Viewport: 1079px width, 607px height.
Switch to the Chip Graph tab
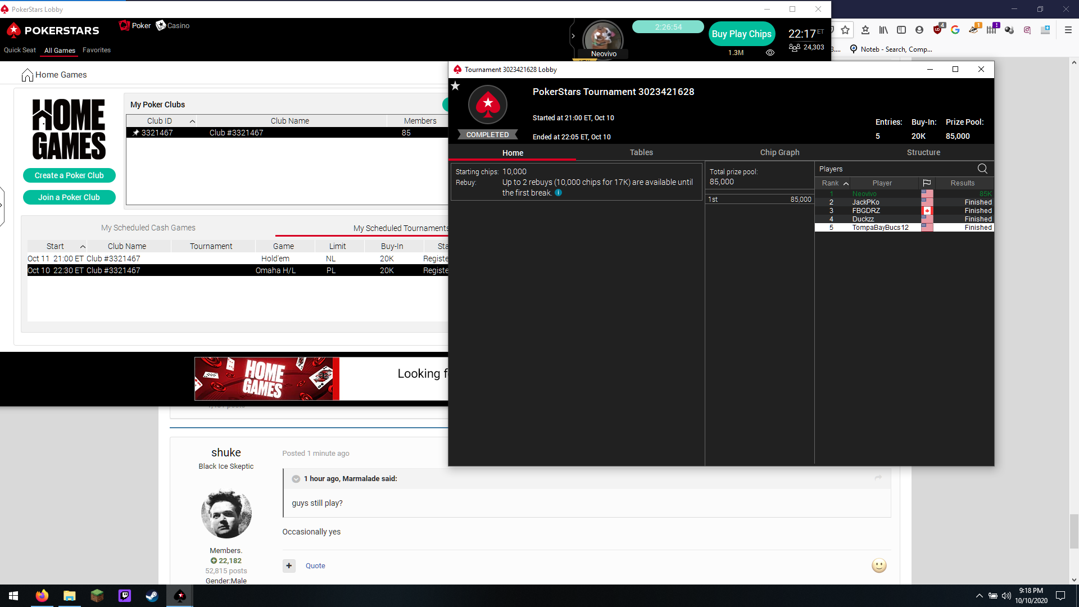point(779,152)
